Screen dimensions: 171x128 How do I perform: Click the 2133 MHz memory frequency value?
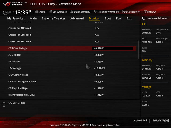point(147,69)
